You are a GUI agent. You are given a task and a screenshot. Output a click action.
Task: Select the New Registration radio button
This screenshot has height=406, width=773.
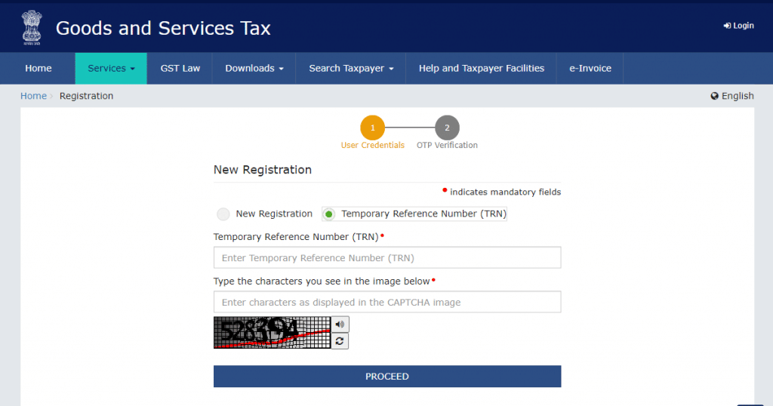click(x=223, y=214)
